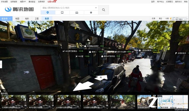Open the 商户标注 link
The image size is (189, 111).
coord(160,2)
